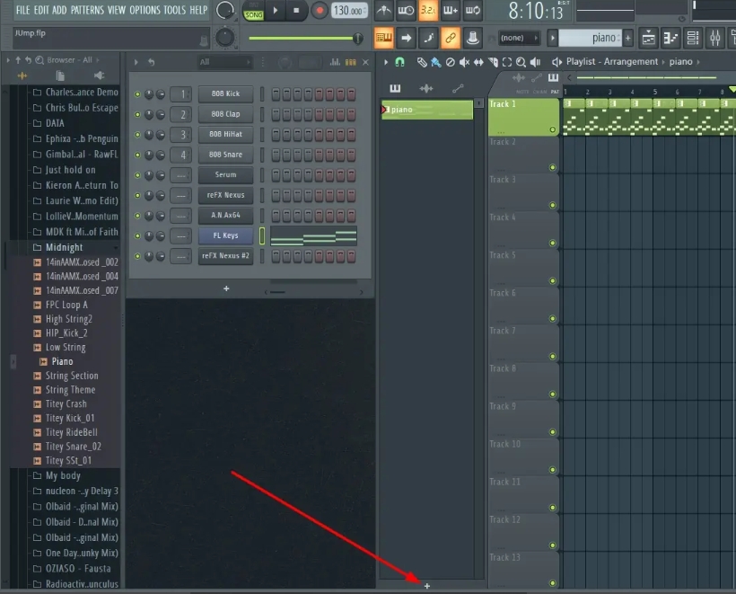The width and height of the screenshot is (736, 594).
Task: Open the OPTIONS menu
Action: point(145,8)
